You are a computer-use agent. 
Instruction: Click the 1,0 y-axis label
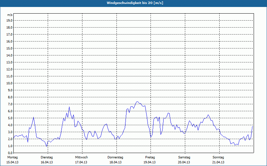point(10,146)
